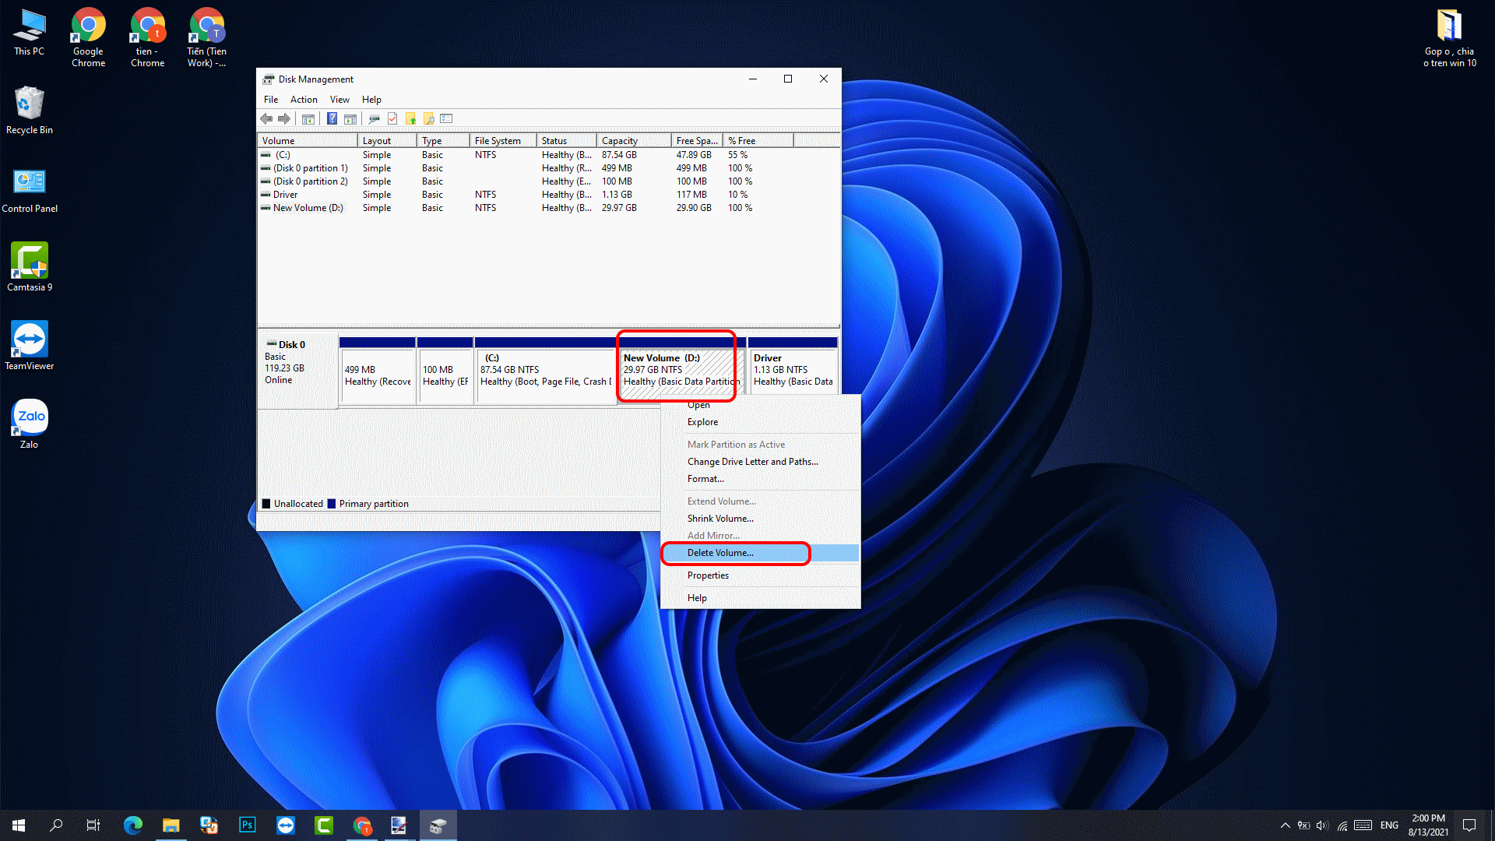
Task: Open Properties from the context menu
Action: pyautogui.click(x=708, y=575)
